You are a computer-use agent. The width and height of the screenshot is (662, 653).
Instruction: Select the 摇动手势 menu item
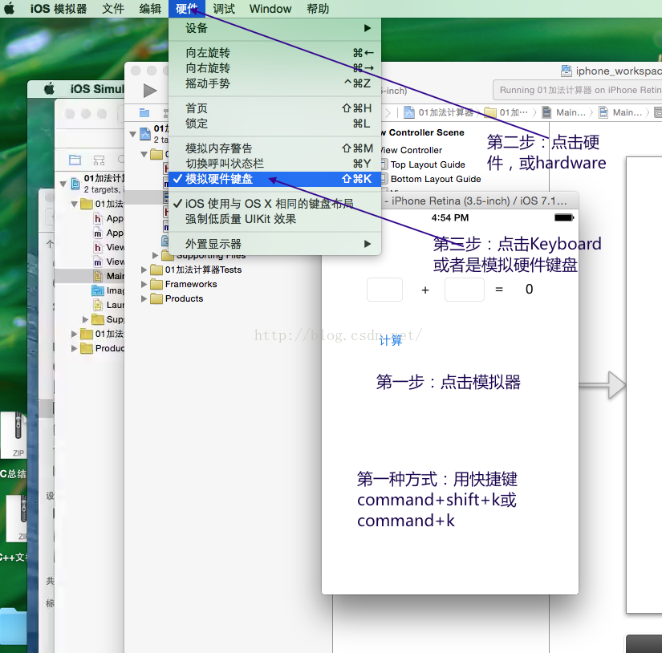pyautogui.click(x=275, y=83)
